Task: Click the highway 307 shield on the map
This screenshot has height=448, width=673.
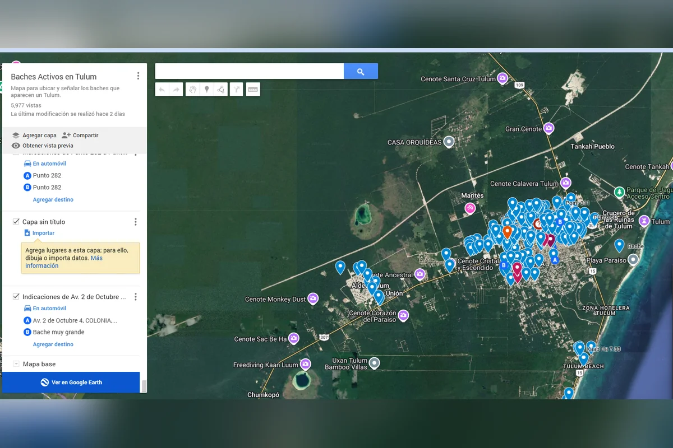Action: coord(324,338)
